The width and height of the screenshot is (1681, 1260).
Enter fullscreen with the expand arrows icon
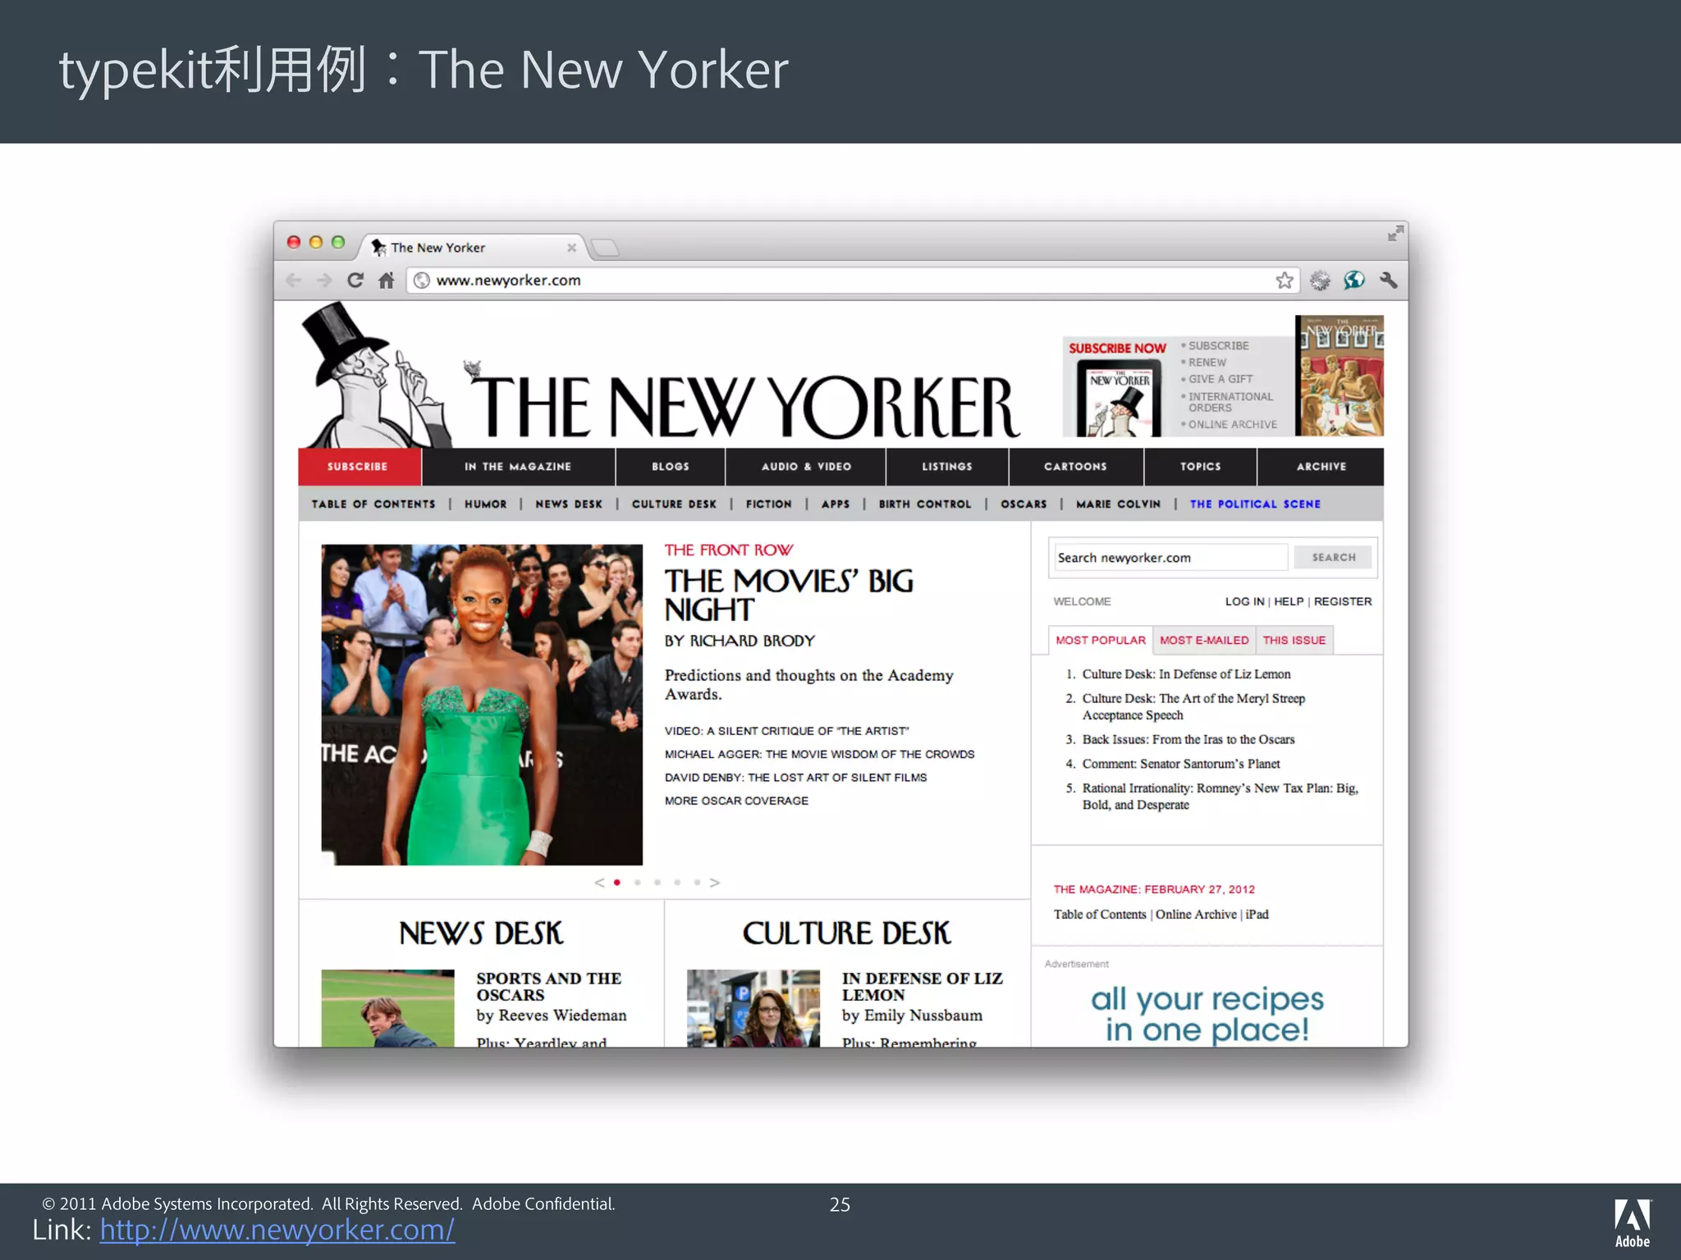pos(1395,234)
